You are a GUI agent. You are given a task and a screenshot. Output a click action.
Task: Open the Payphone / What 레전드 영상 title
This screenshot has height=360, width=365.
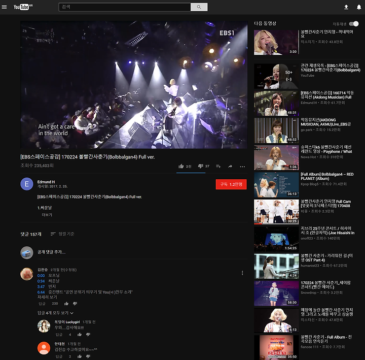click(326, 149)
